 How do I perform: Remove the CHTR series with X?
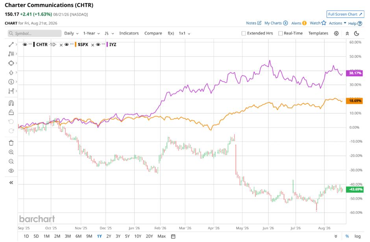61,45
